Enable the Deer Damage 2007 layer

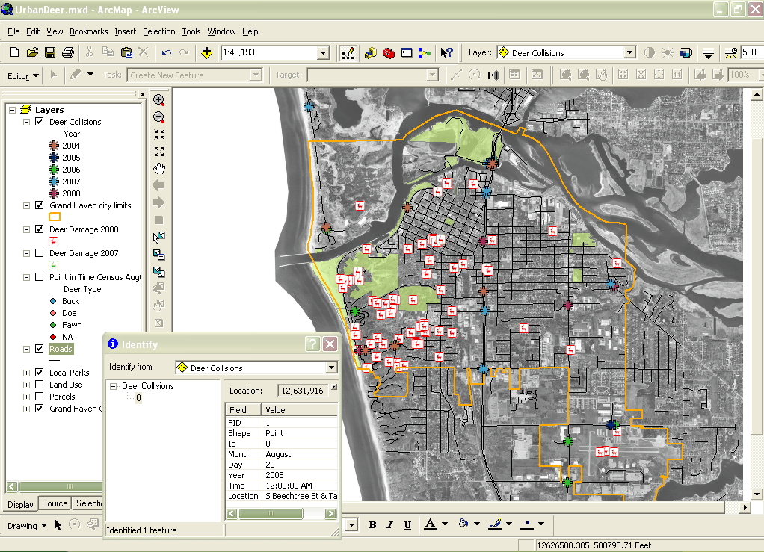[40, 253]
